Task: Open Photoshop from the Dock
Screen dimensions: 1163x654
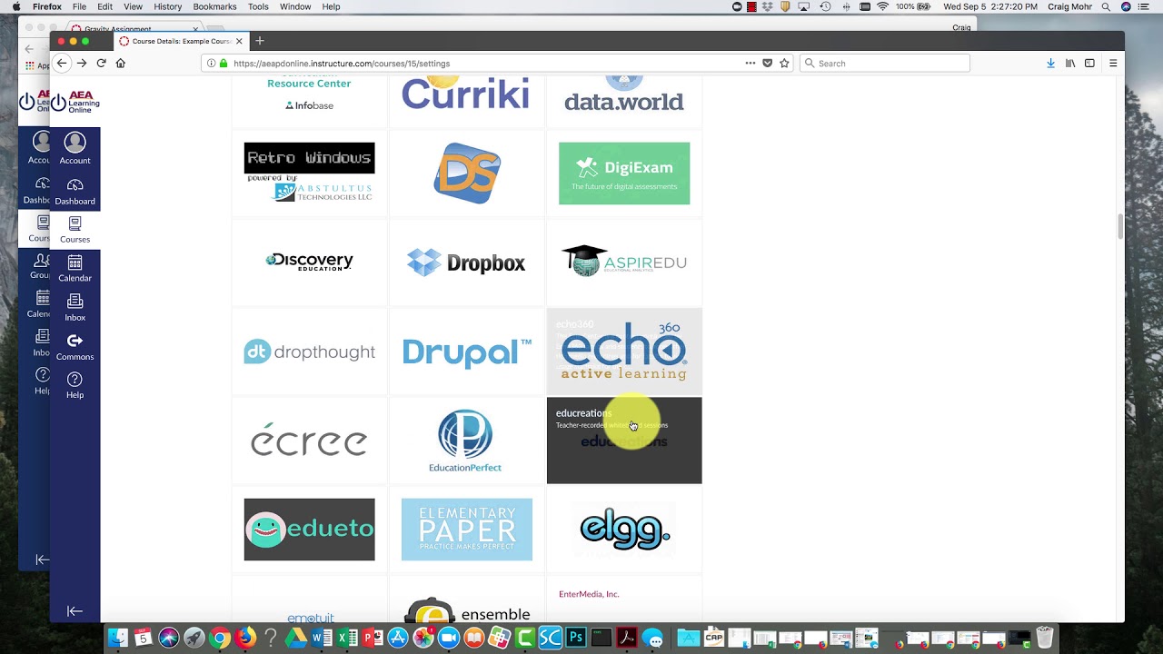Action: [575, 639]
